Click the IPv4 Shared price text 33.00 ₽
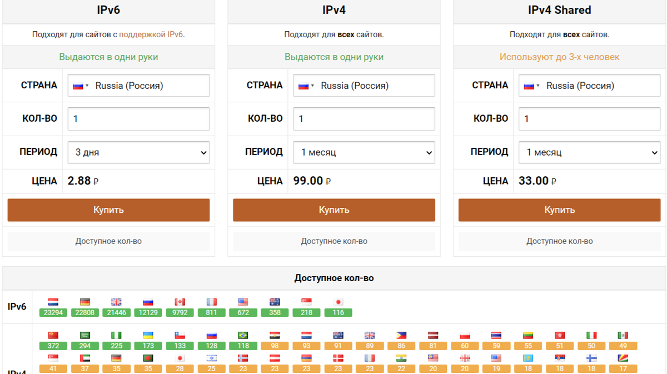667x374 pixels. (x=537, y=181)
